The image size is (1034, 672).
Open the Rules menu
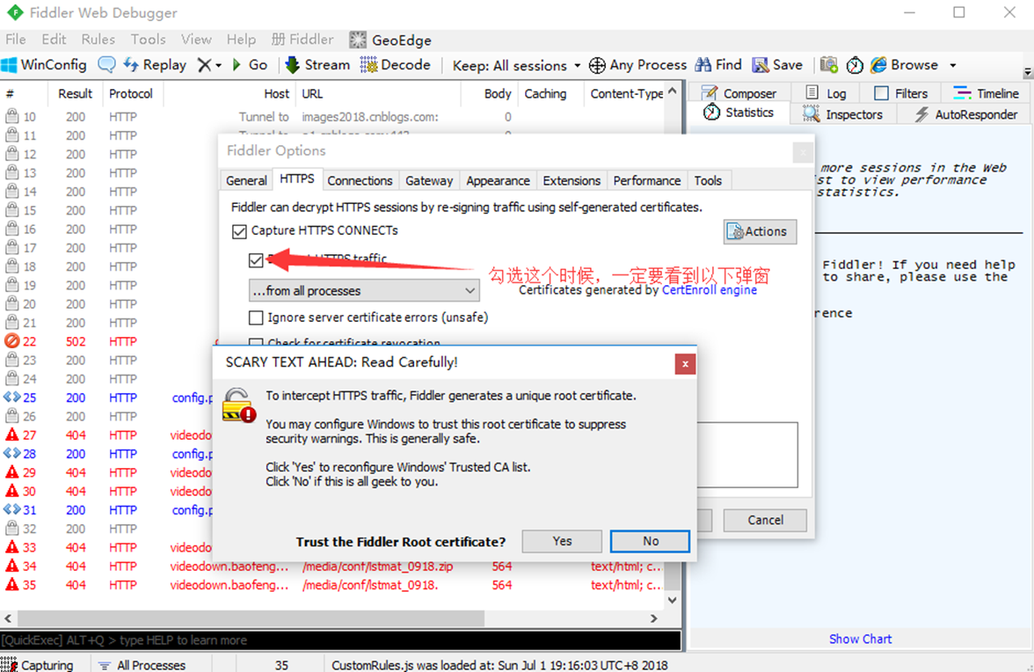(x=98, y=40)
